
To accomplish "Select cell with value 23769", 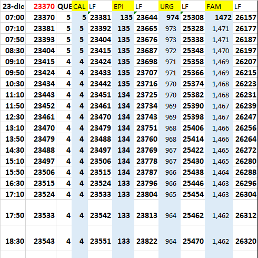I will [x=146, y=150].
